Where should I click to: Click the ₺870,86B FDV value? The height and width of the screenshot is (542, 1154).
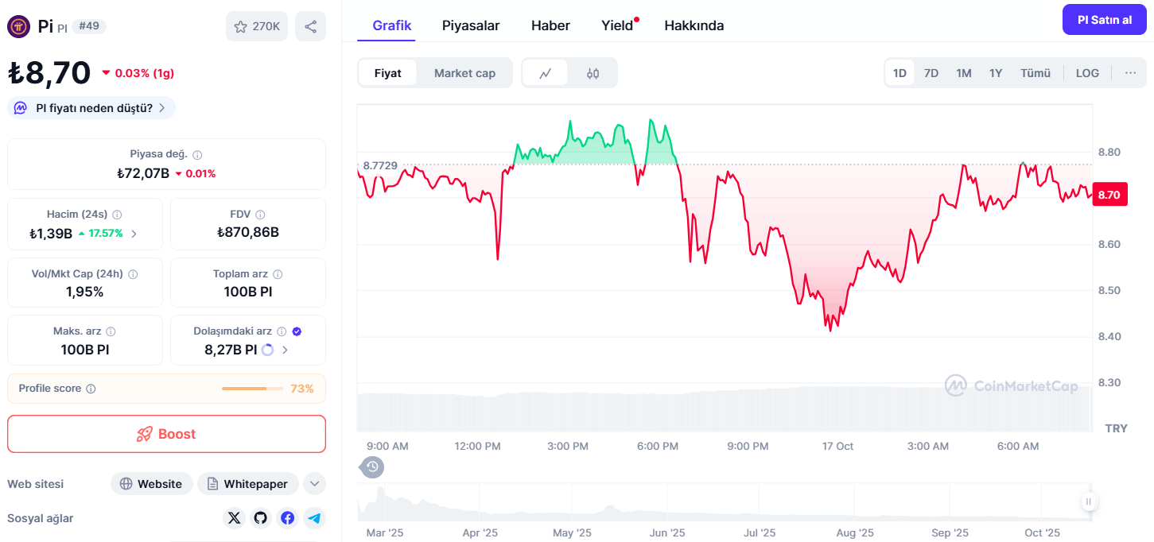248,233
